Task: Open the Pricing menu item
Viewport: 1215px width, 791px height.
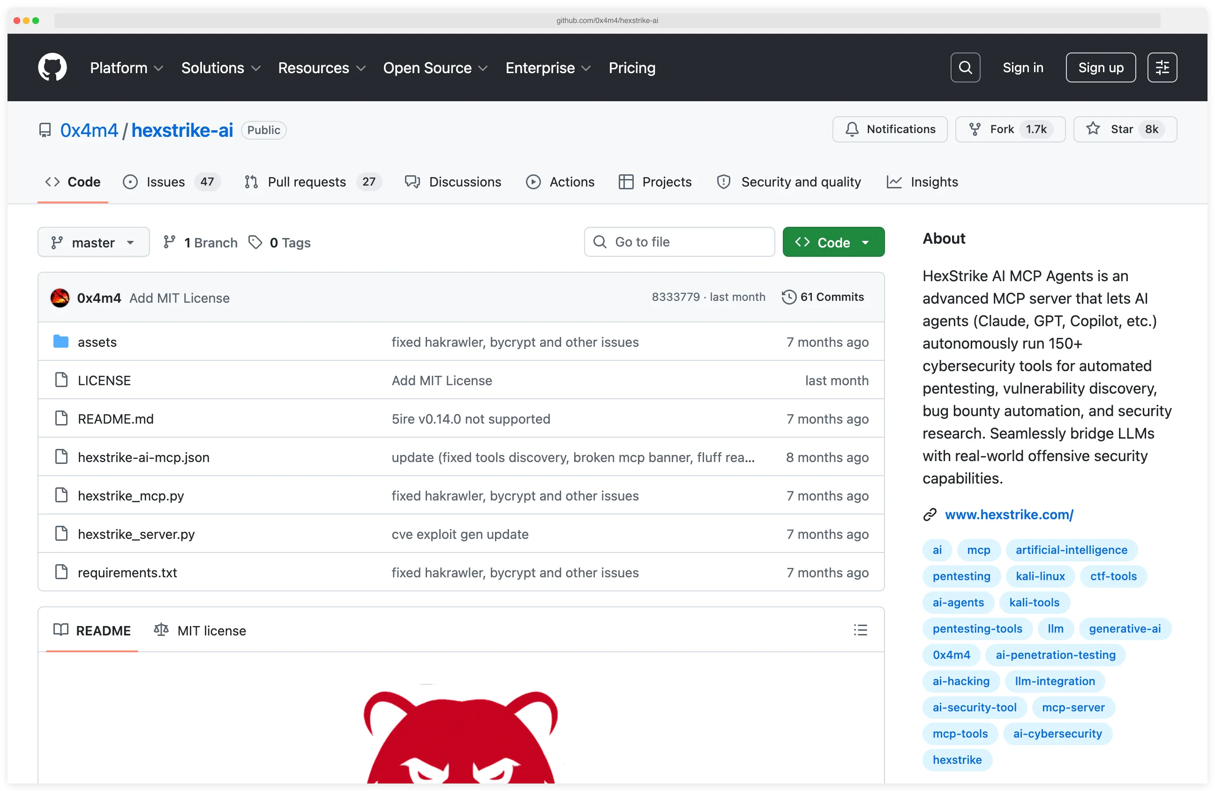Action: [x=631, y=67]
